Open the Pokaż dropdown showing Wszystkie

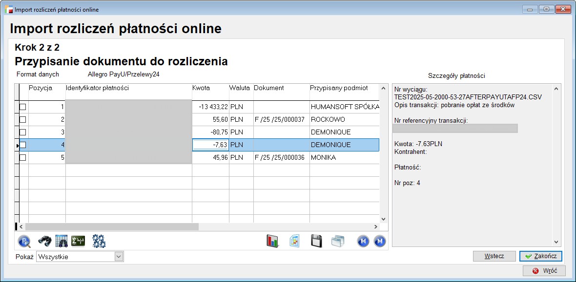coord(119,257)
